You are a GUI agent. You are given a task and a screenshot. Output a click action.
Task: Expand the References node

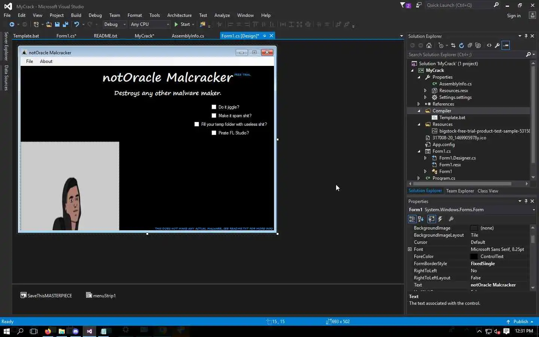[x=419, y=104]
